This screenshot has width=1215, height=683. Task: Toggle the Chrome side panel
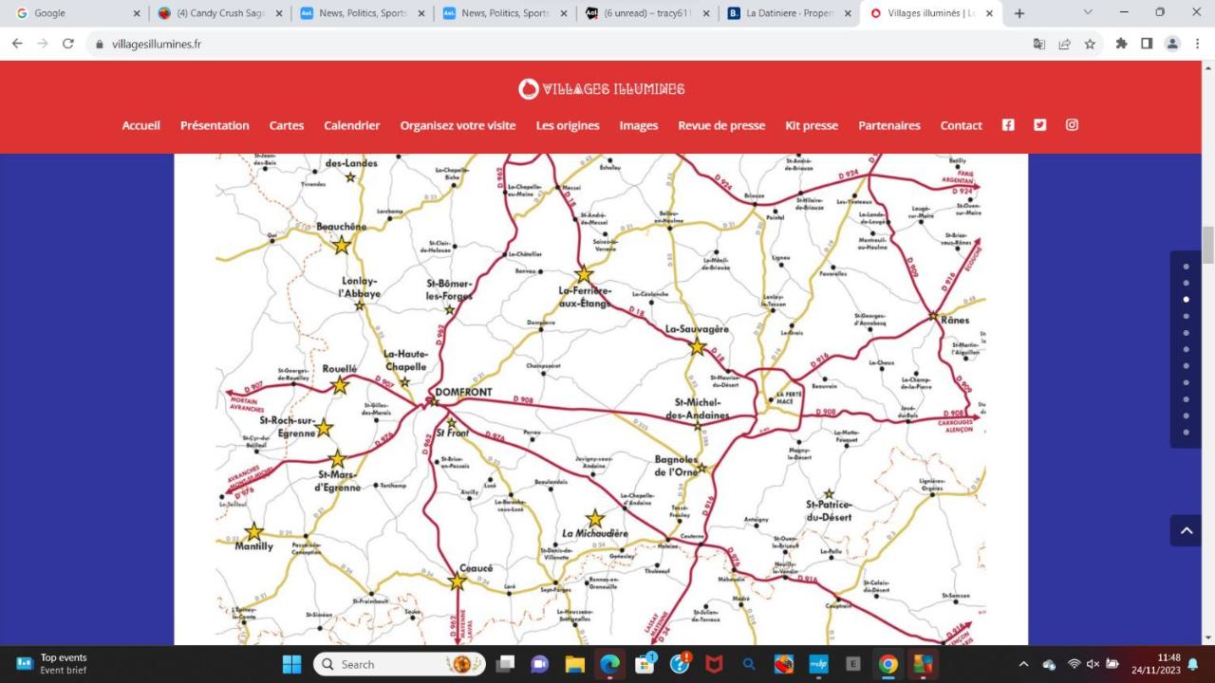1147,44
